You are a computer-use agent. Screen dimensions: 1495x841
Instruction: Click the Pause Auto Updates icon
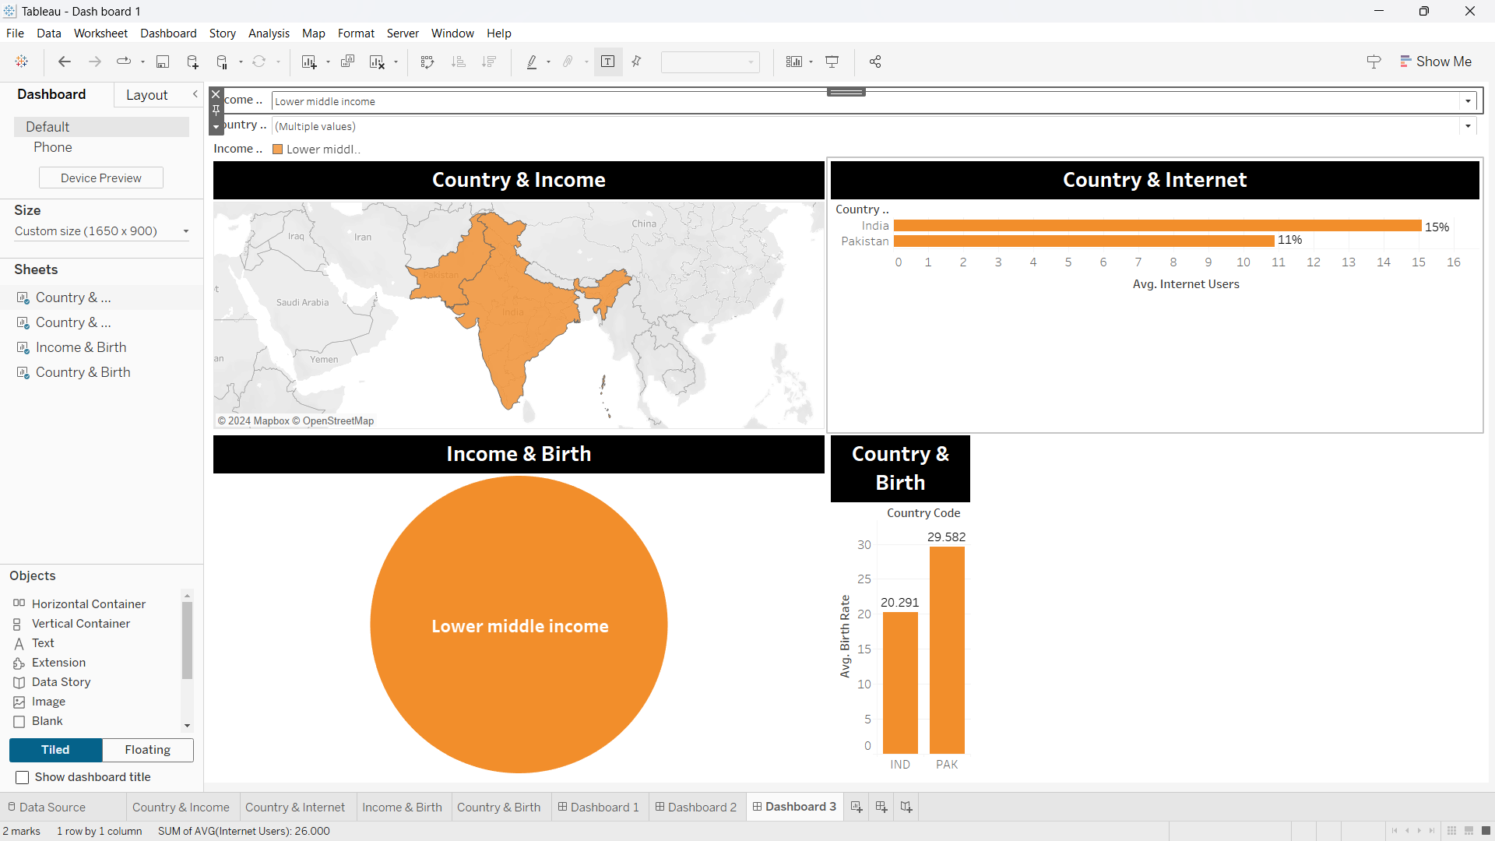click(223, 62)
